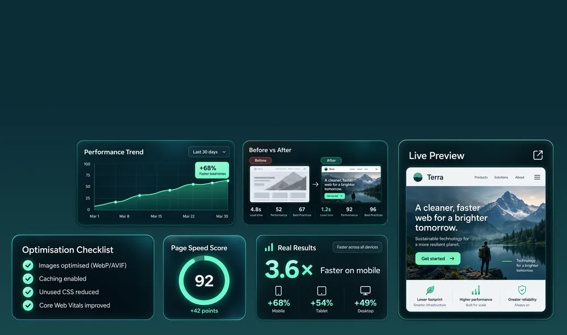Screen dimensions: 567x335
Task: Click the Get started button in Live Preview
Action: pyautogui.click(x=438, y=258)
